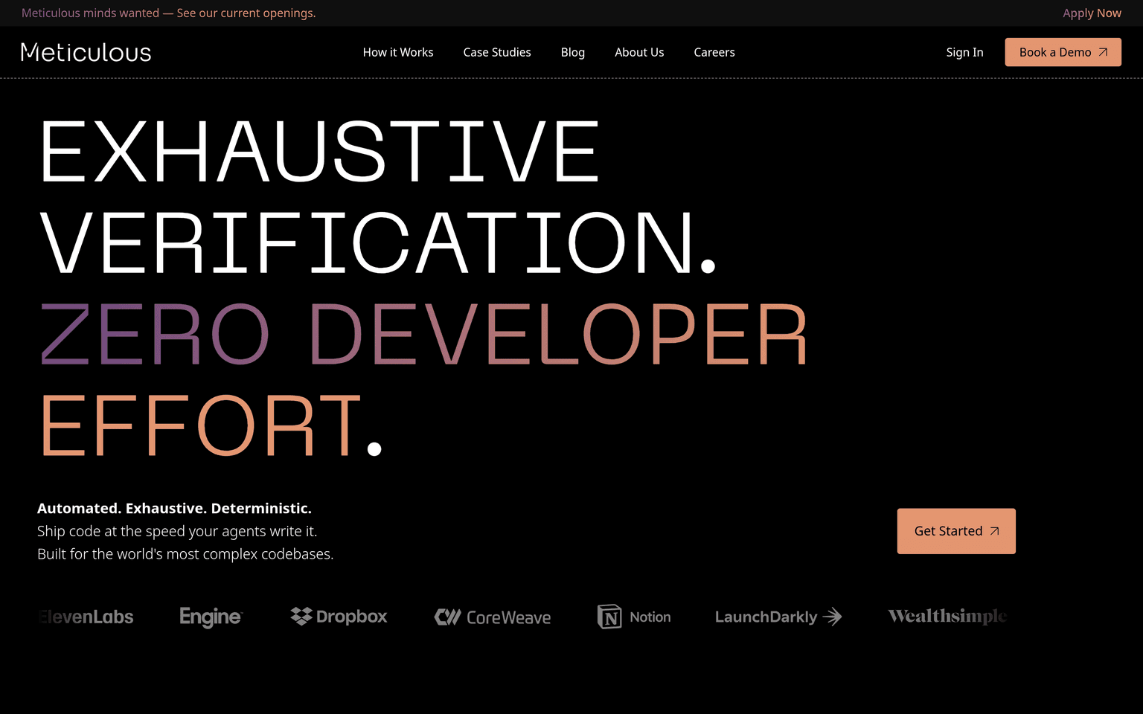Open the How it Works page
Image resolution: width=1143 pixels, height=714 pixels.
[398, 52]
